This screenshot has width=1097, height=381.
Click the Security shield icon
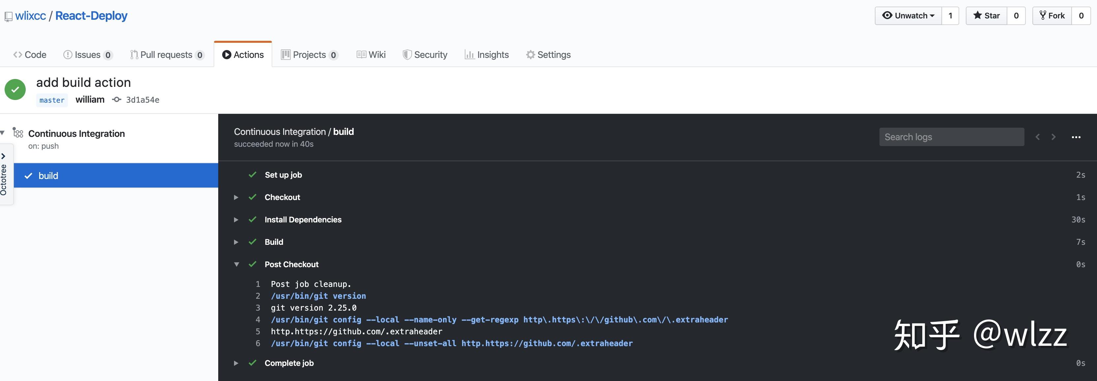(407, 54)
